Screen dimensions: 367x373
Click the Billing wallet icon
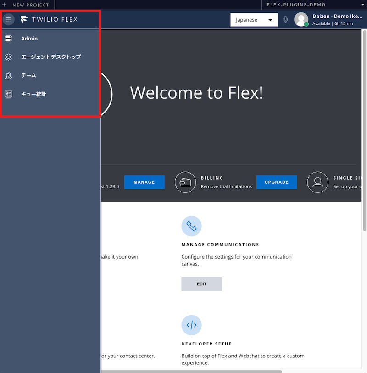(185, 182)
